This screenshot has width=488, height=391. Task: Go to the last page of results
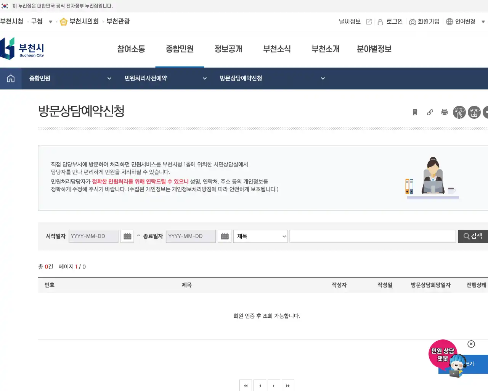point(288,385)
